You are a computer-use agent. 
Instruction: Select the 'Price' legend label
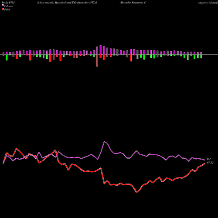click(x=7, y=10)
